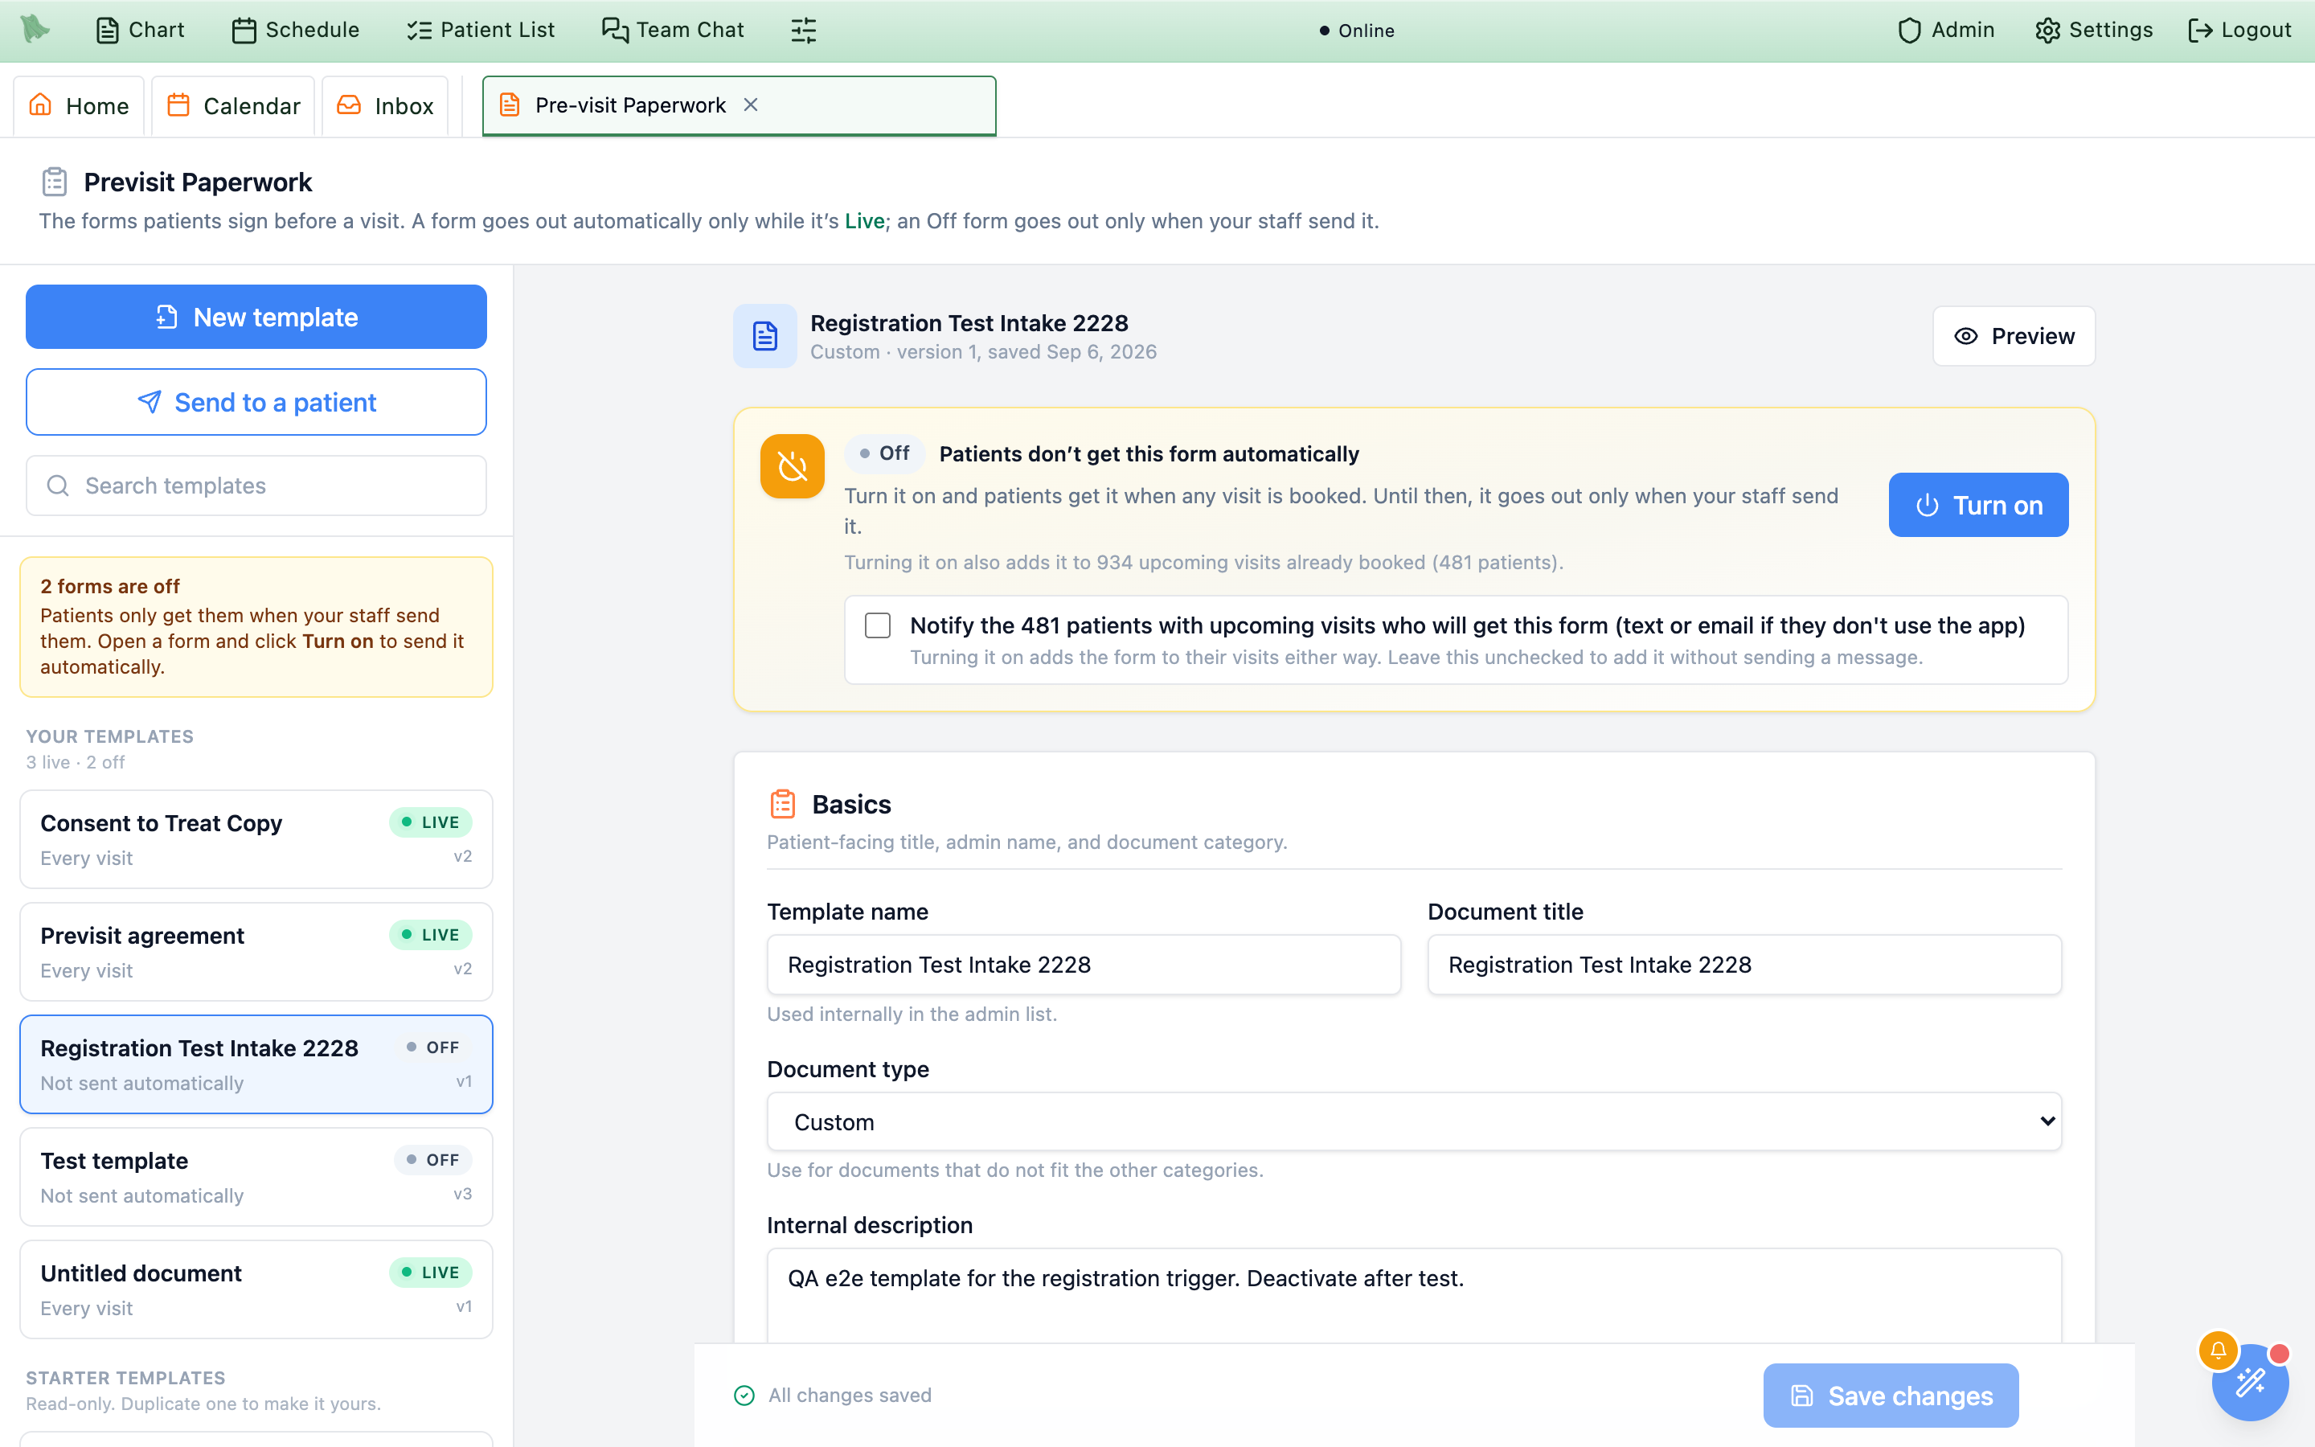Click Send to a patient
The width and height of the screenshot is (2315, 1447).
click(256, 402)
